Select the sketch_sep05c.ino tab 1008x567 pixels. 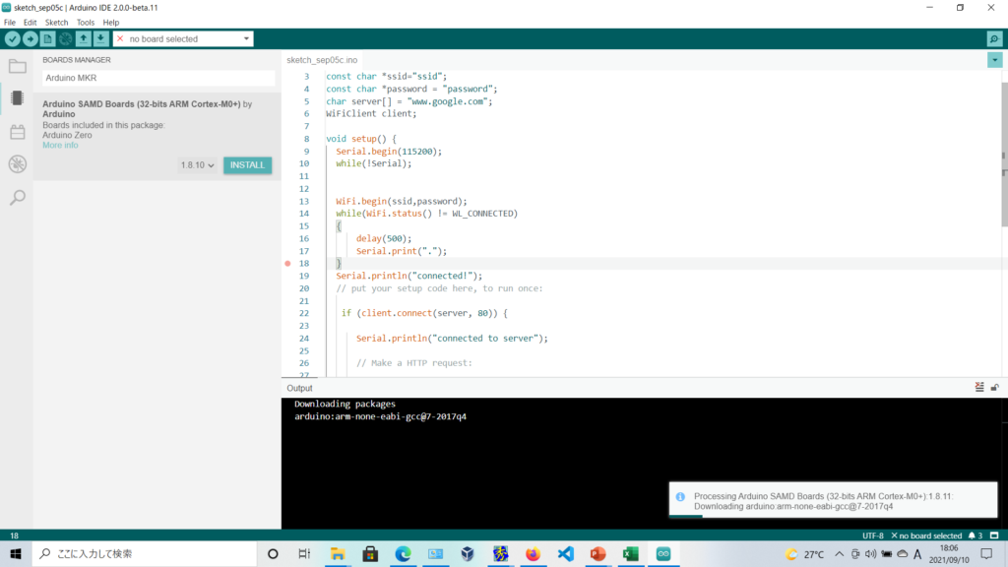click(x=322, y=60)
